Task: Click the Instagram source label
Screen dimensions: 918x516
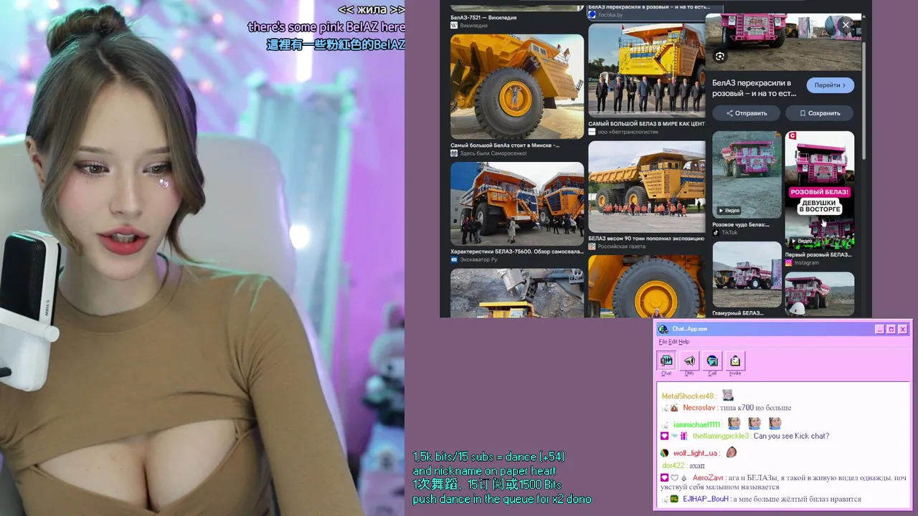Action: pyautogui.click(x=806, y=263)
